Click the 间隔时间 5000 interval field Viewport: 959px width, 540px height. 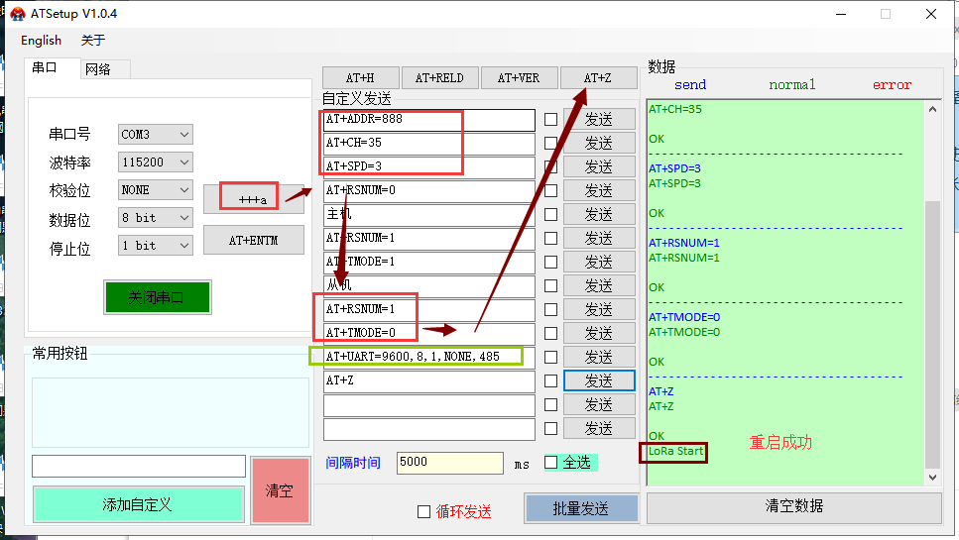coord(450,463)
